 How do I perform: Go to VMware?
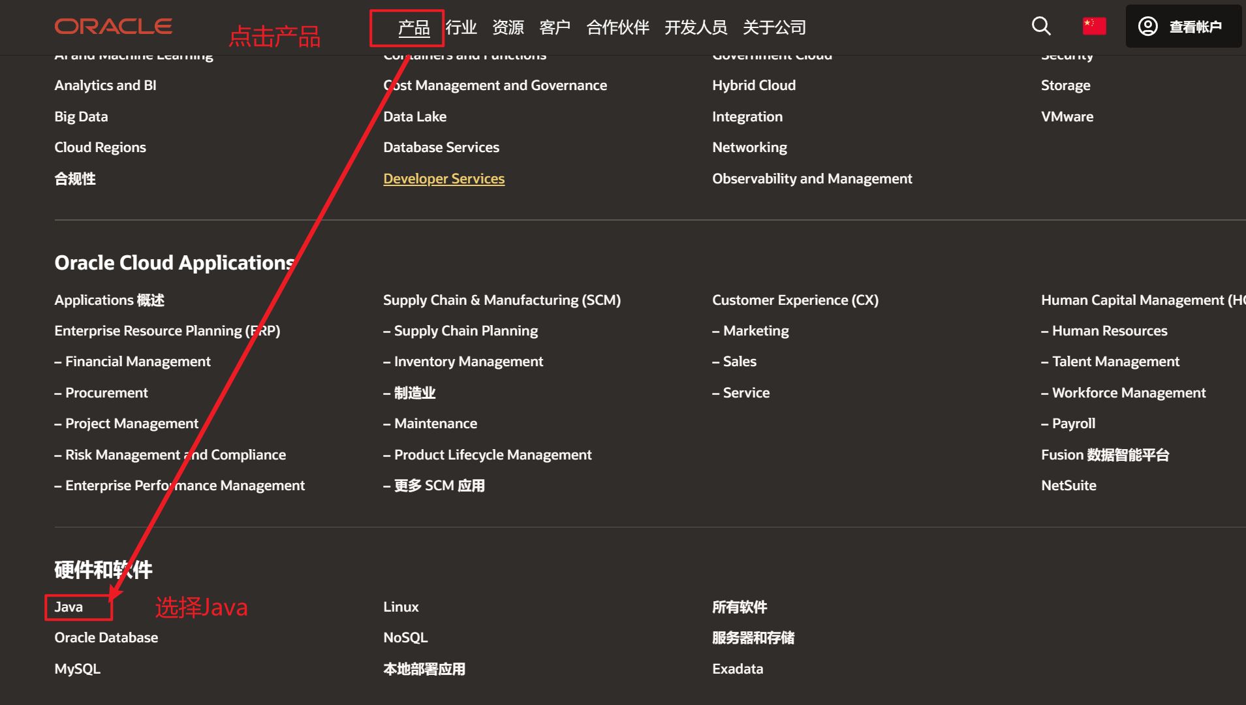pos(1067,117)
